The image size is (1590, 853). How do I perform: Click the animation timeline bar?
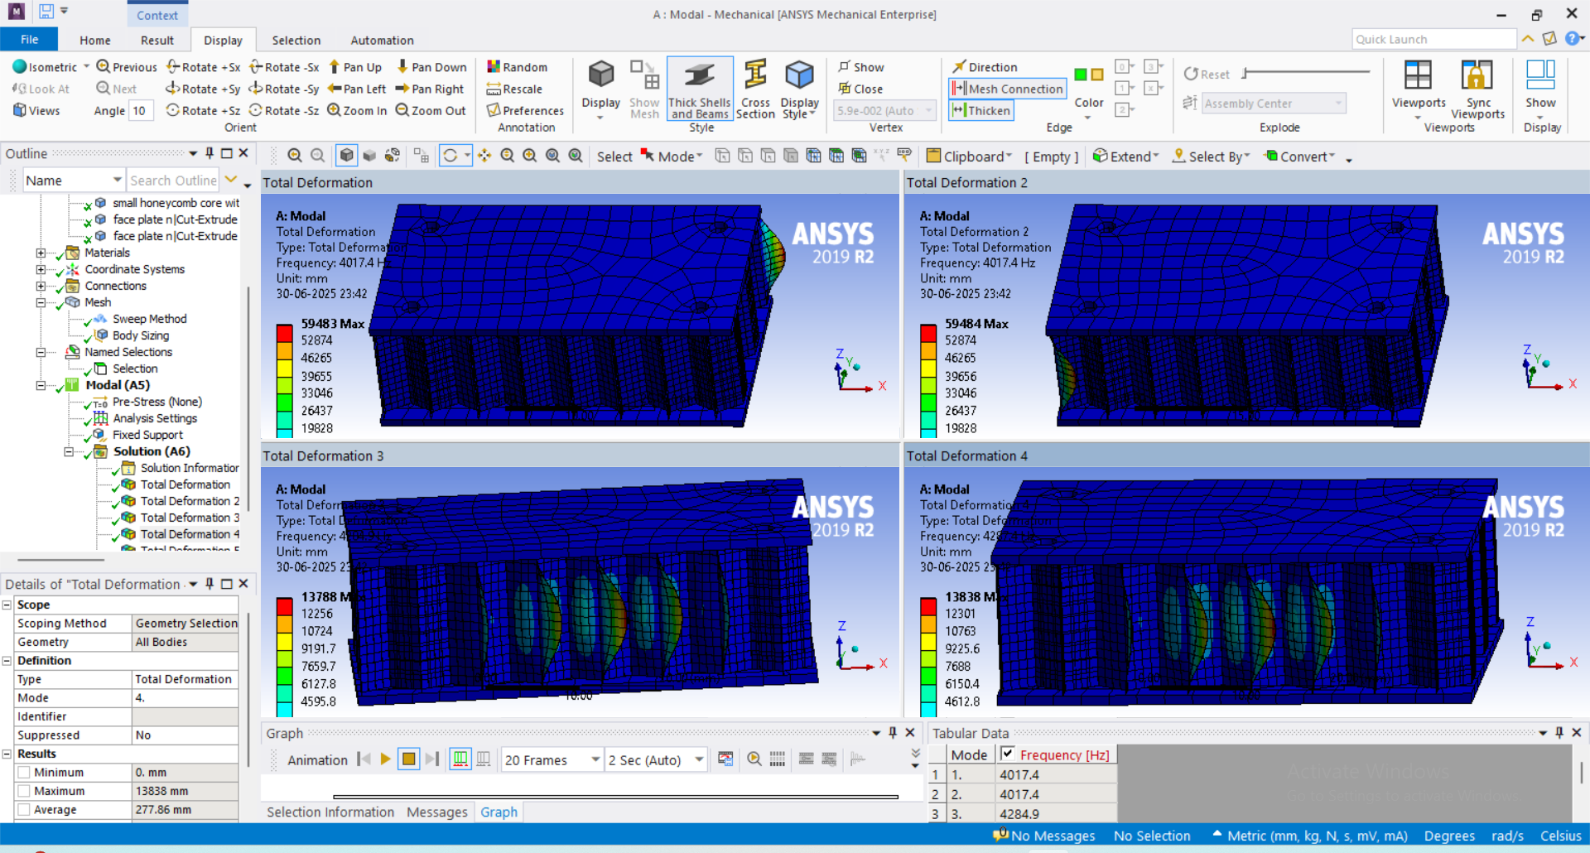click(615, 797)
